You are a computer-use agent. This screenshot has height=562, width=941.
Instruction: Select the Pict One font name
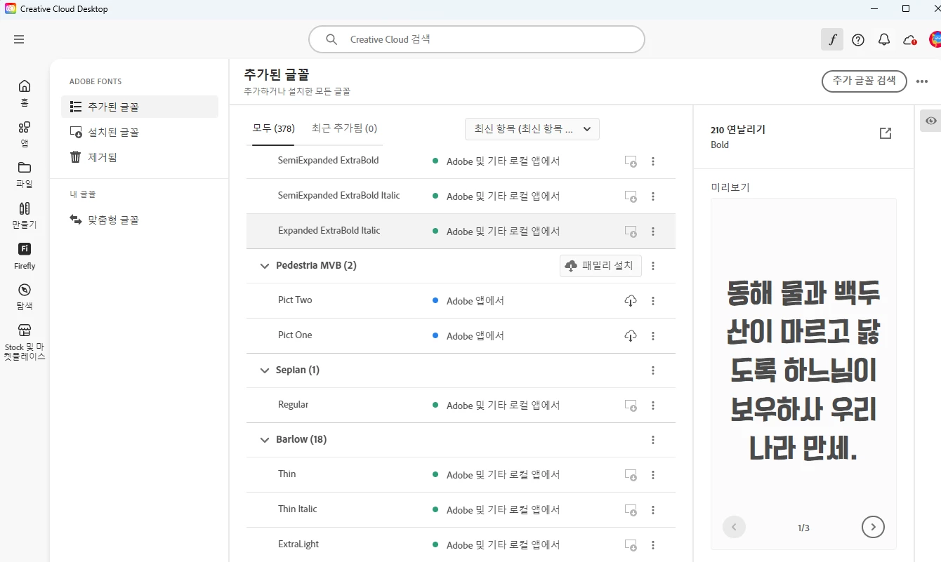[295, 335]
